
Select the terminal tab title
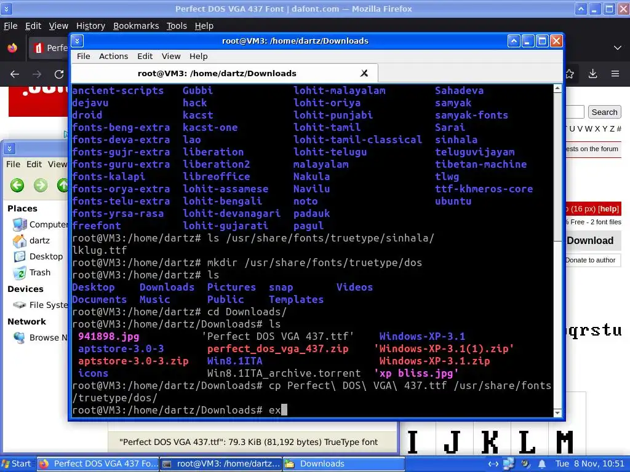[x=217, y=73]
